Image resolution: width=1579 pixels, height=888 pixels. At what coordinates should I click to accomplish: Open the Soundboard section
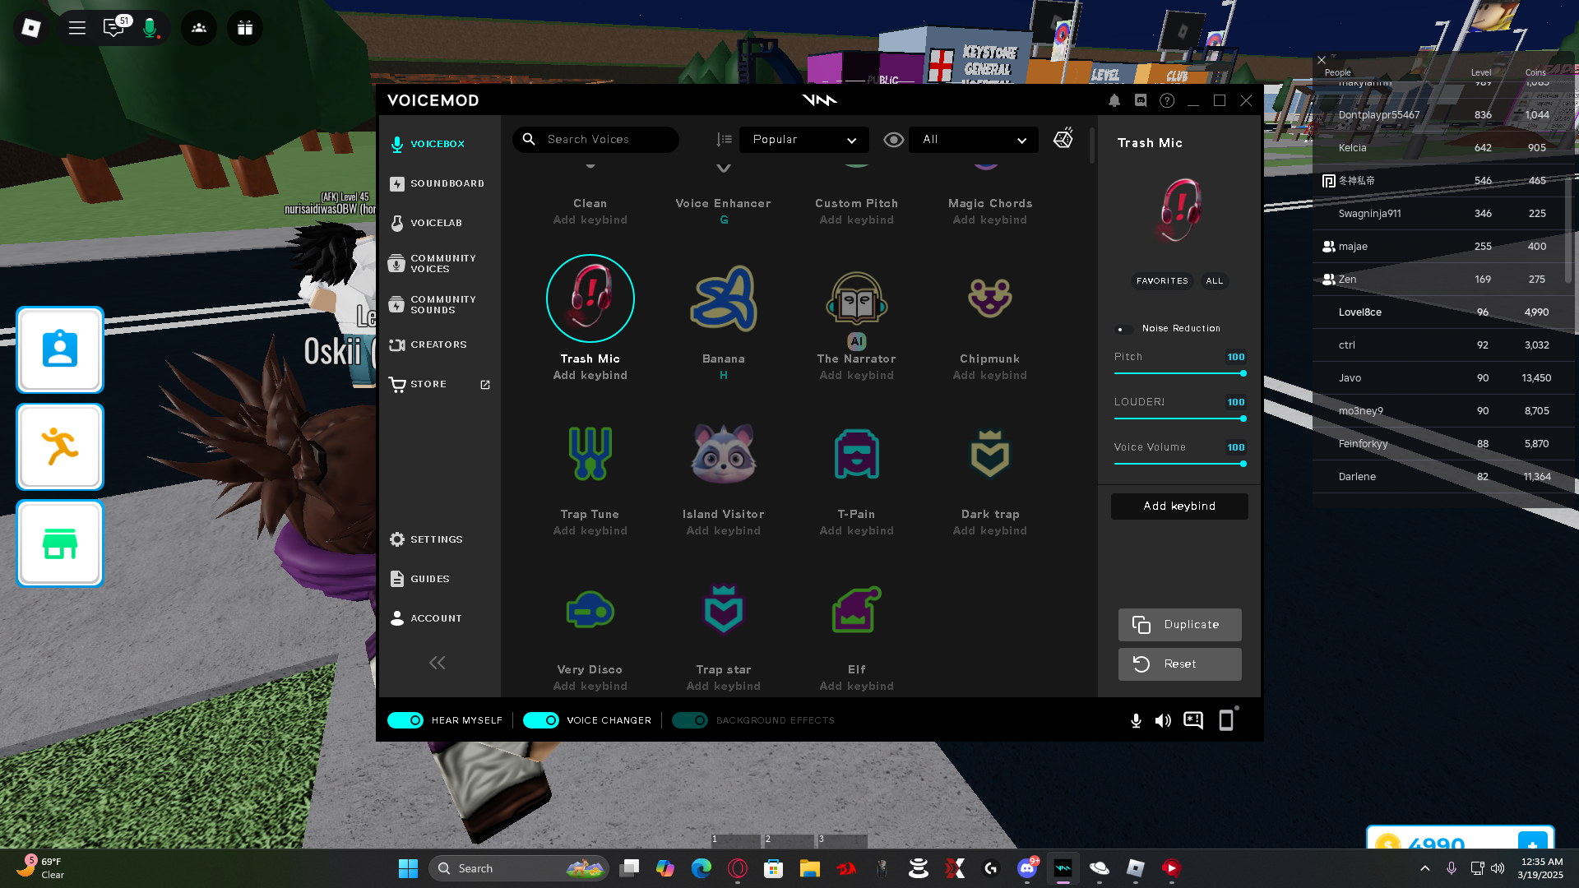click(439, 183)
